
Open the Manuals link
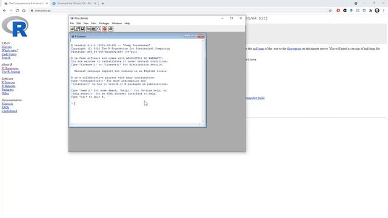tap(7, 104)
